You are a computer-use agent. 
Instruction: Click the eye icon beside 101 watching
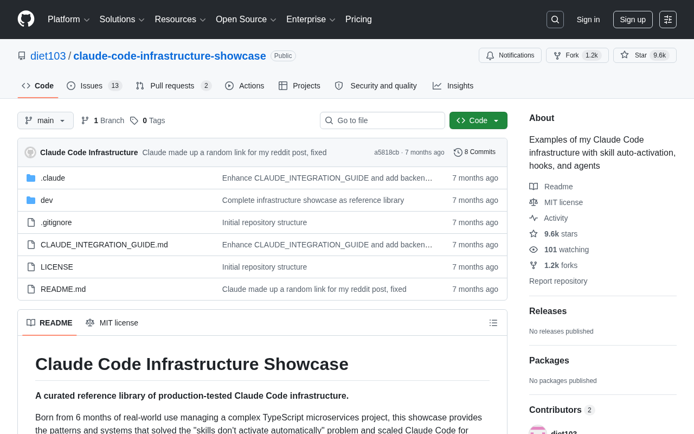point(534,250)
